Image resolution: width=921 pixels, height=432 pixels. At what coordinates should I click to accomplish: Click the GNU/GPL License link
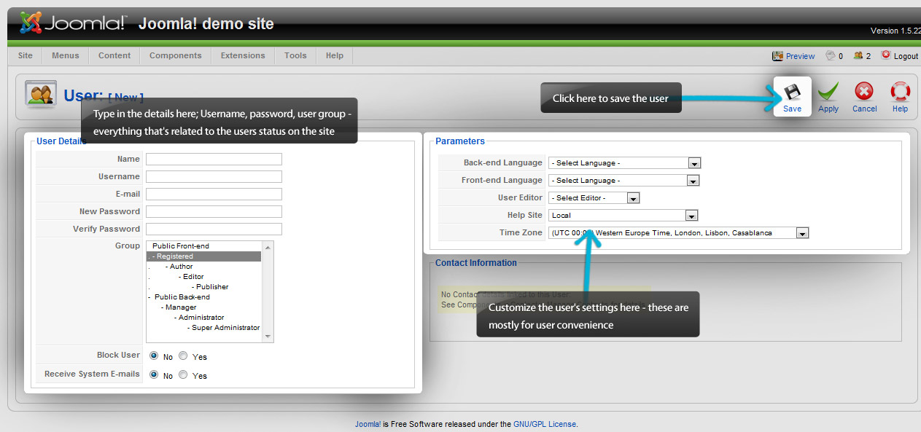click(545, 424)
